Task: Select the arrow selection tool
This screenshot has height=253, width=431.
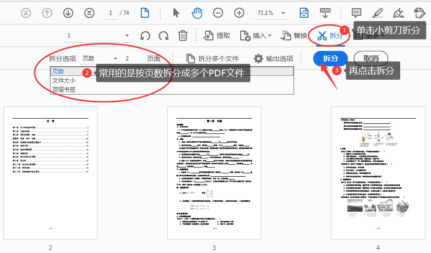Action: coord(176,13)
